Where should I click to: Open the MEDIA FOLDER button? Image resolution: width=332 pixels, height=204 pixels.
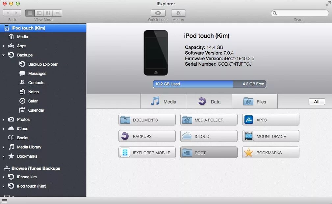209,120
